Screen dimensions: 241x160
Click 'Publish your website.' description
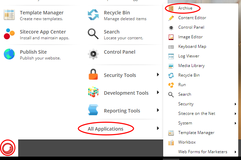point(40,58)
